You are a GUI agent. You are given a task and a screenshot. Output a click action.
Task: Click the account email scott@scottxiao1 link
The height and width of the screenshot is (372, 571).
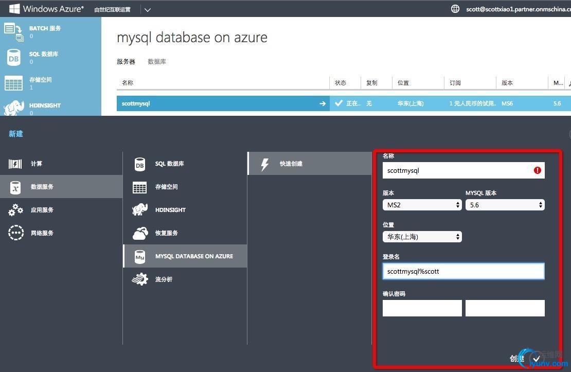tap(518, 9)
